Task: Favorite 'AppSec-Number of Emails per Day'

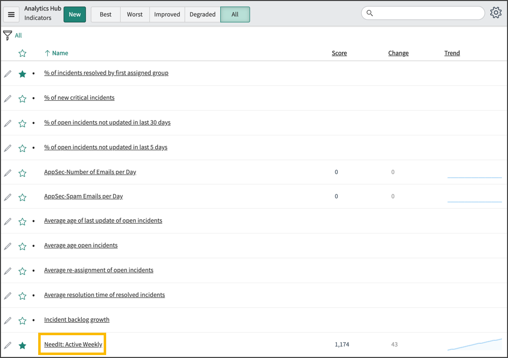Action: click(22, 172)
